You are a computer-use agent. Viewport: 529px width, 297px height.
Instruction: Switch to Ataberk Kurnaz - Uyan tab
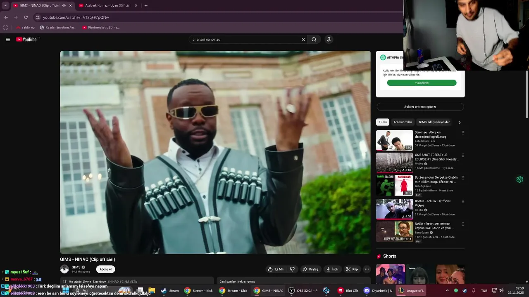click(107, 5)
